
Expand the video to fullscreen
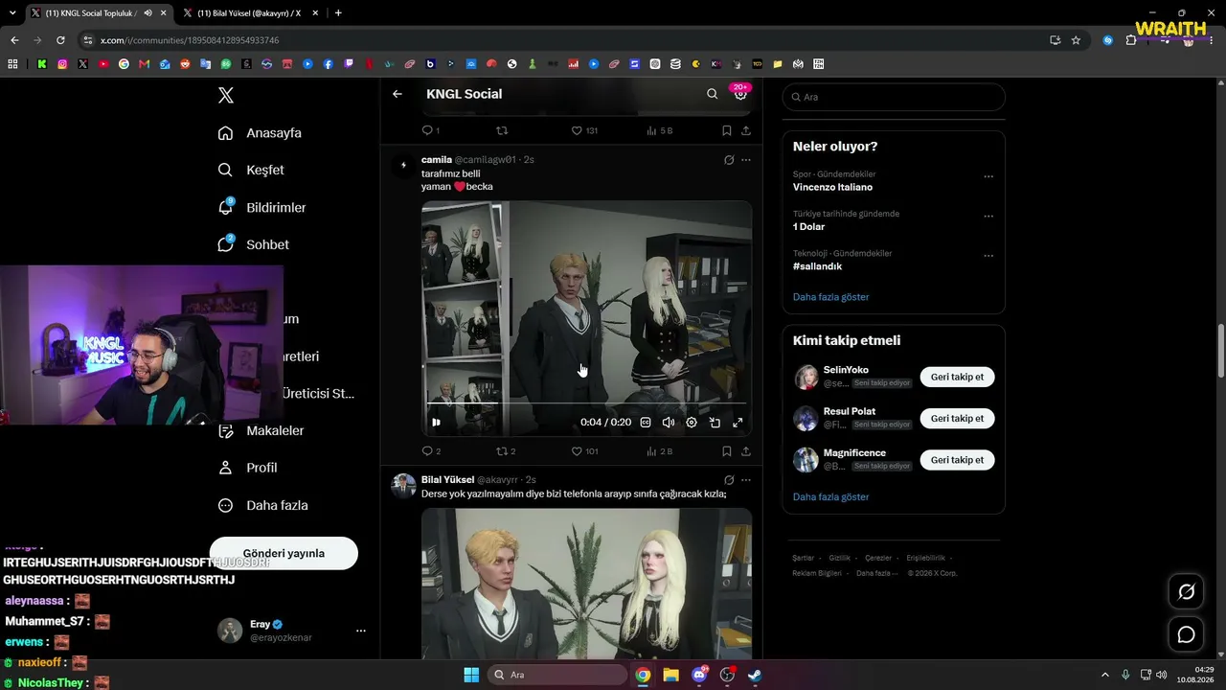738,423
